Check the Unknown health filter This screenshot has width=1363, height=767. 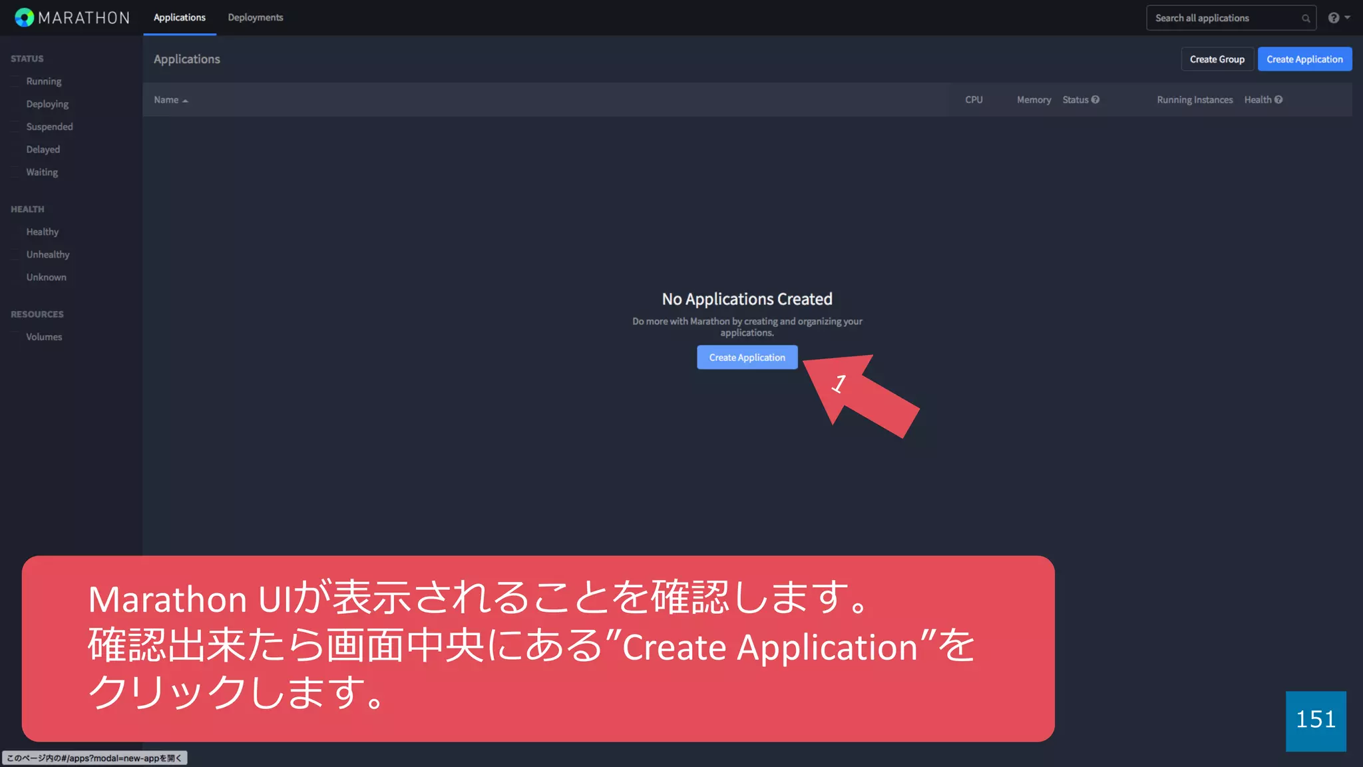15,277
